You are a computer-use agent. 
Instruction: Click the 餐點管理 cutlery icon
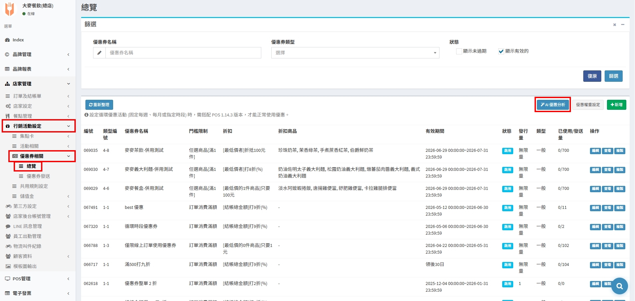point(7,116)
